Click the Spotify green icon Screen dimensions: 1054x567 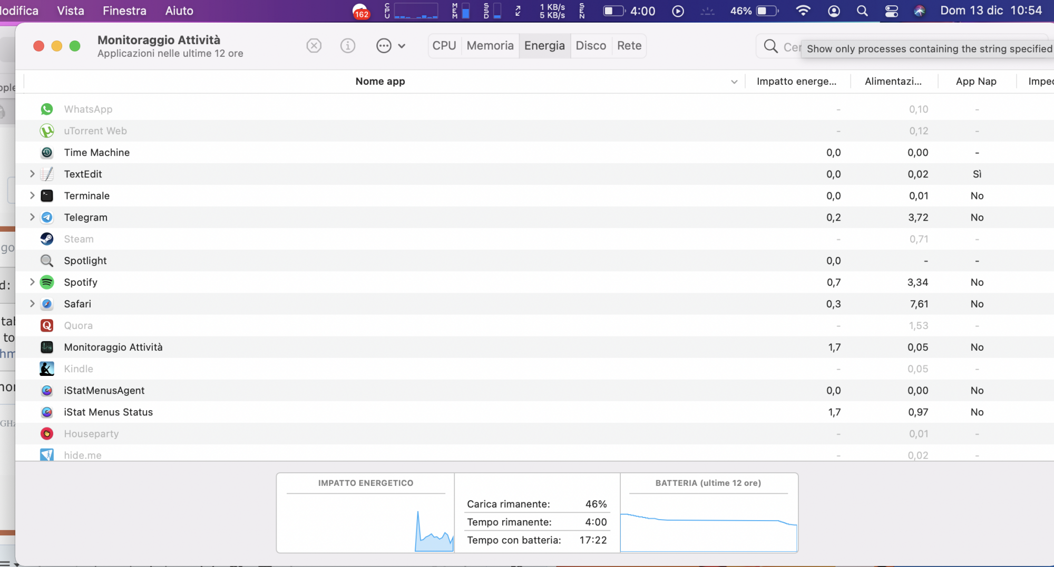coord(47,282)
